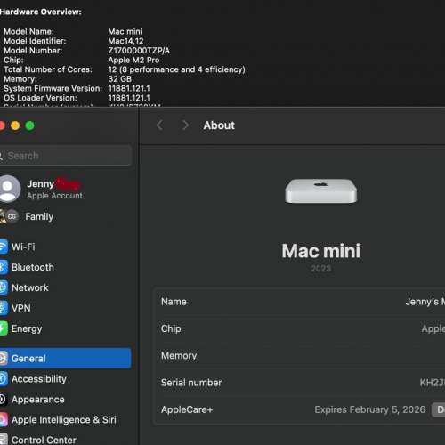Open the Family avatars icon
This screenshot has height=445, width=445.
tap(9, 216)
